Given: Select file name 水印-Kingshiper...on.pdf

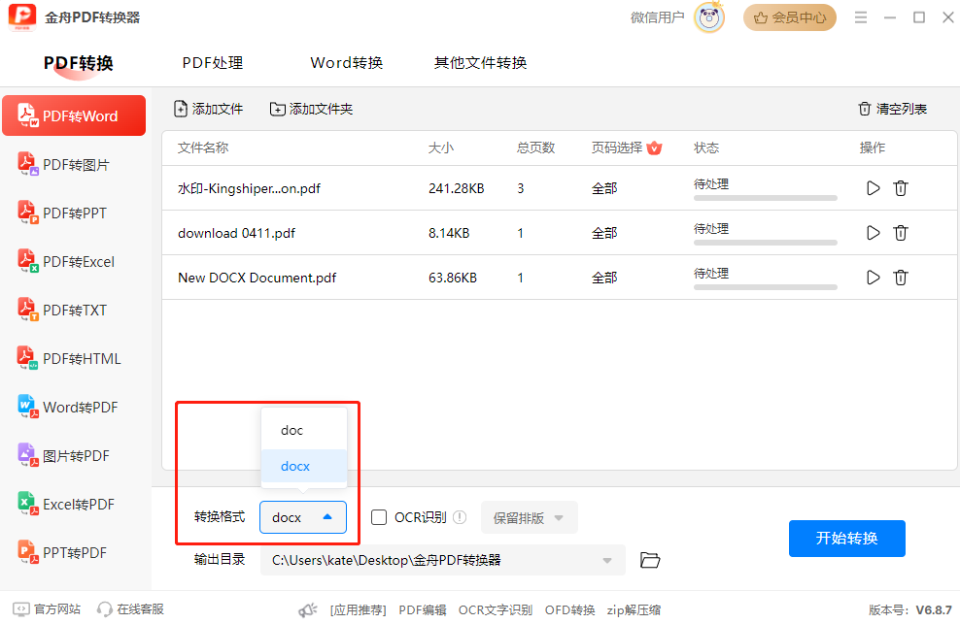Looking at the screenshot, I should click(249, 188).
